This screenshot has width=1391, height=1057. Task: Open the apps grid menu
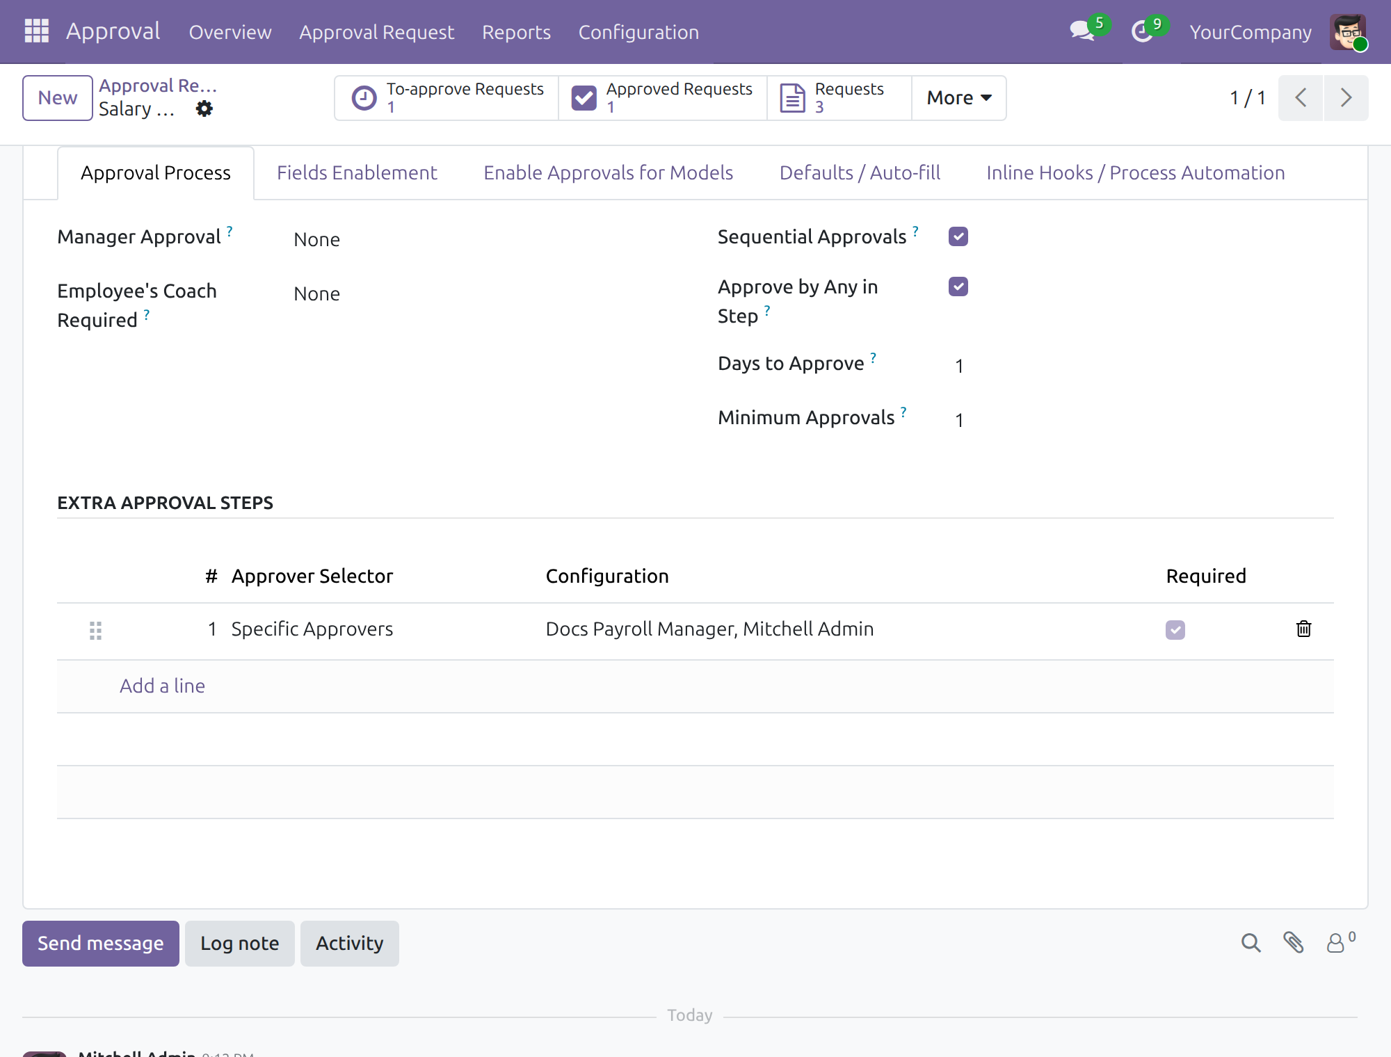point(36,31)
